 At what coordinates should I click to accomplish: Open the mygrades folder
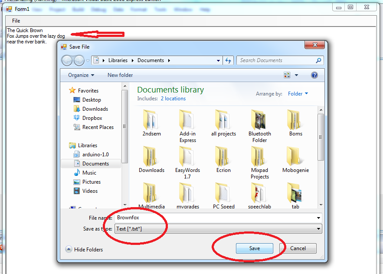[187, 195]
